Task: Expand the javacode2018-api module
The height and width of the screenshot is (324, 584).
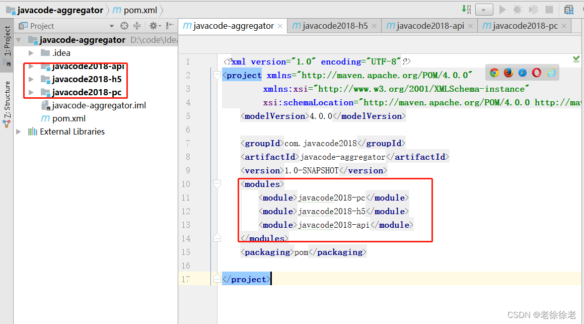Action: [x=31, y=67]
